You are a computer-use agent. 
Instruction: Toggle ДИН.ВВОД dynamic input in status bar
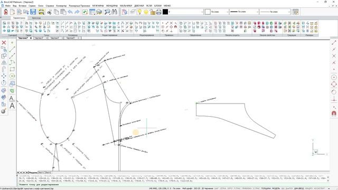tap(299, 188)
